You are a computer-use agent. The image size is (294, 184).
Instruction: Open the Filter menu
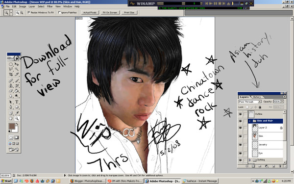(x=49, y=6)
